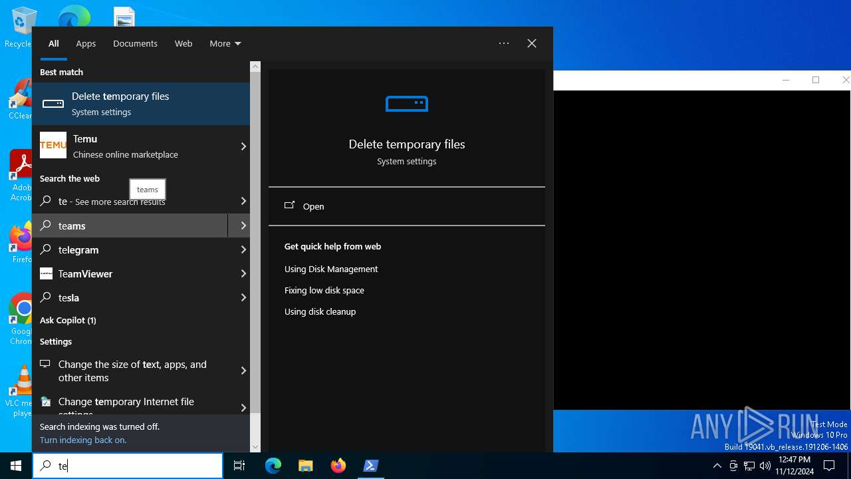Image resolution: width=851 pixels, height=479 pixels.
Task: Switch to PowerShell taskbar icon
Action: click(371, 466)
